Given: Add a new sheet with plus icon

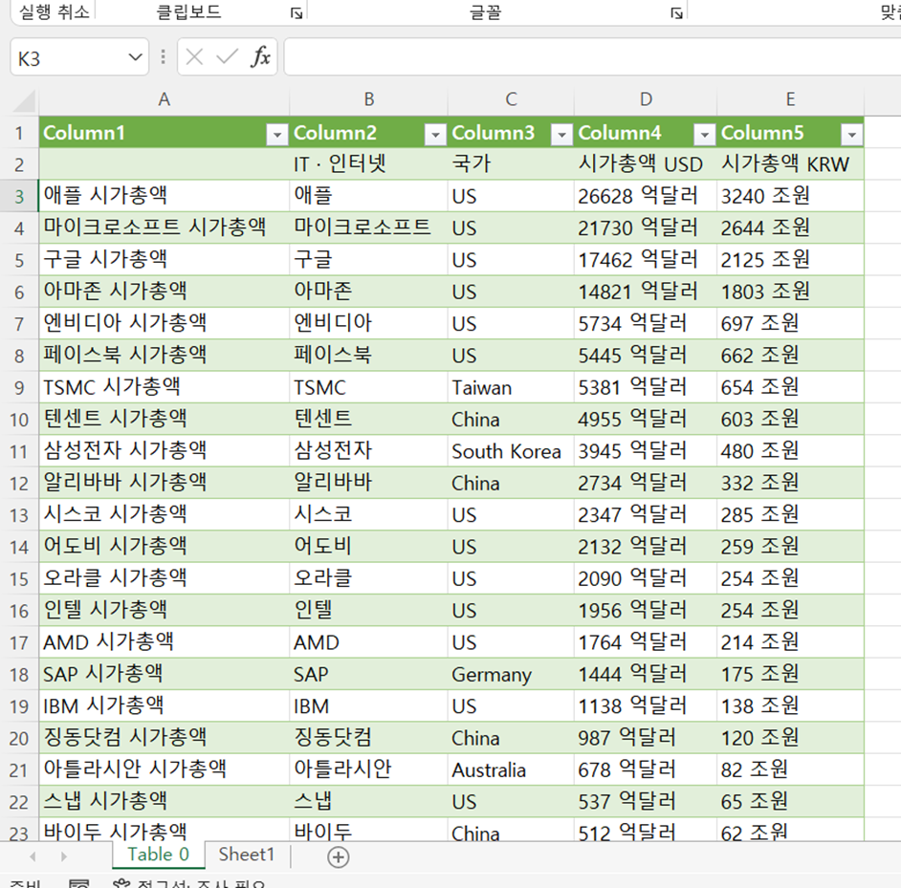Looking at the screenshot, I should pos(338,857).
